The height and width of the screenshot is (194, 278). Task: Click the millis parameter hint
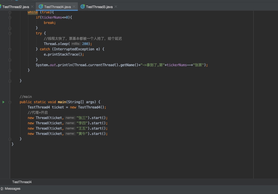coord(76,44)
